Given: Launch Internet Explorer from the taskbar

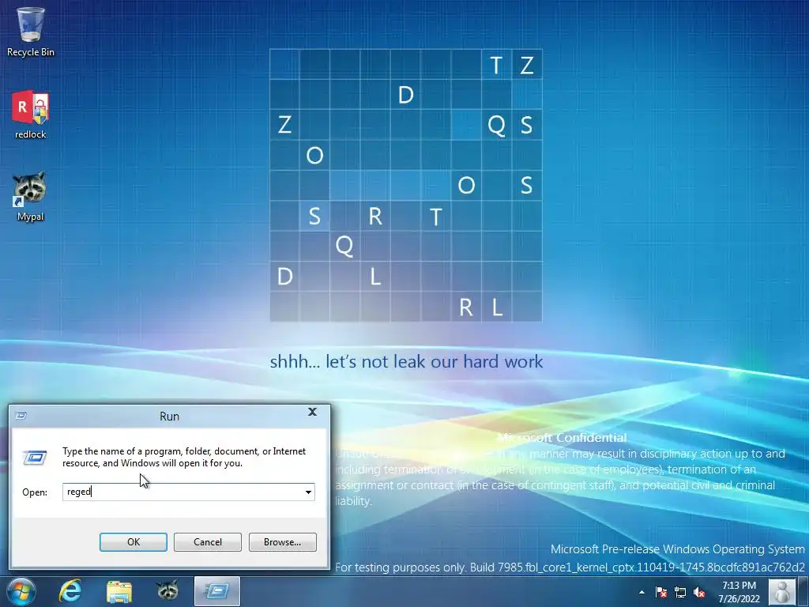Looking at the screenshot, I should [x=70, y=591].
